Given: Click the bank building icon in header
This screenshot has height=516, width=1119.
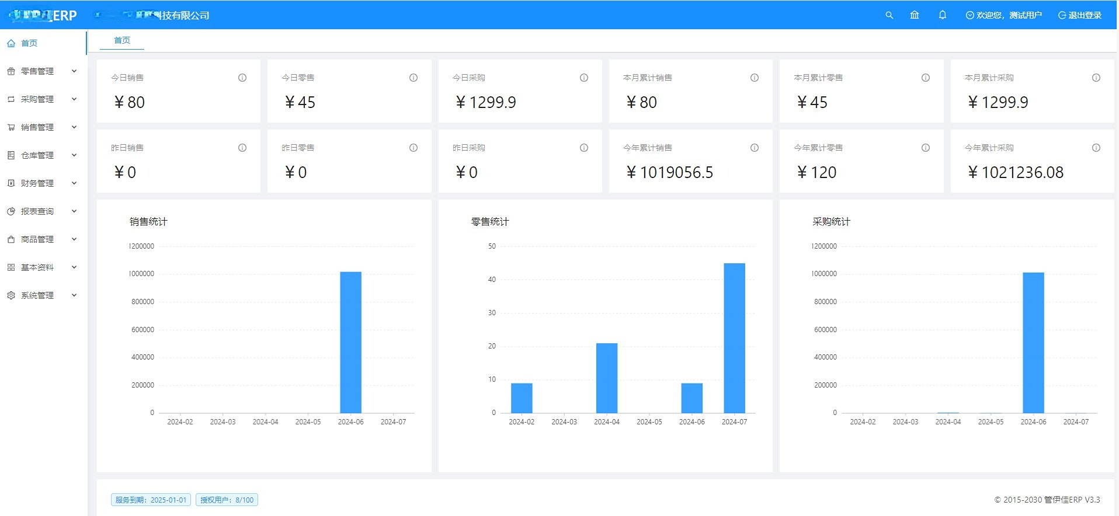Looking at the screenshot, I should [x=915, y=15].
